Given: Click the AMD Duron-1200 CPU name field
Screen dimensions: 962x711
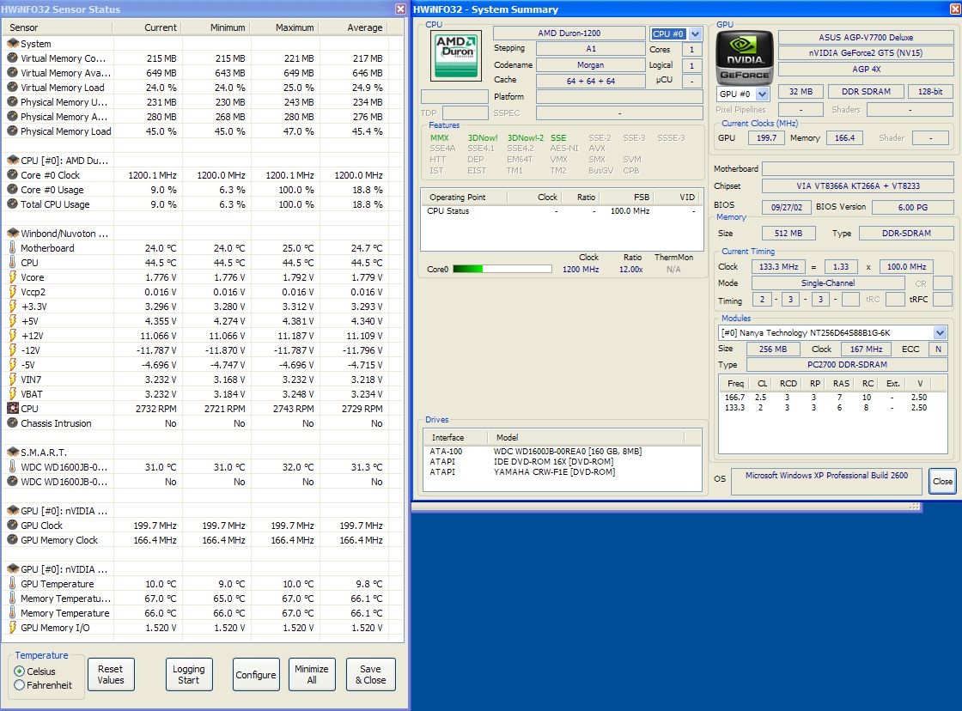Looking at the screenshot, I should point(569,33).
